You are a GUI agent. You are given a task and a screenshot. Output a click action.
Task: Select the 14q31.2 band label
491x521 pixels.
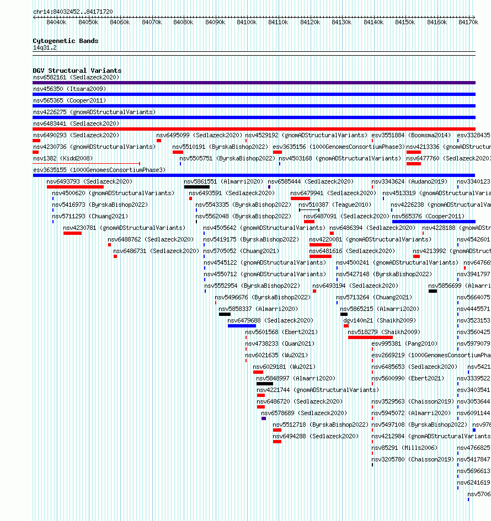pos(45,48)
